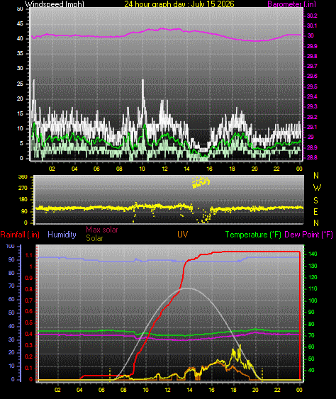Click the '45' windspeed scale value

[20, 23]
